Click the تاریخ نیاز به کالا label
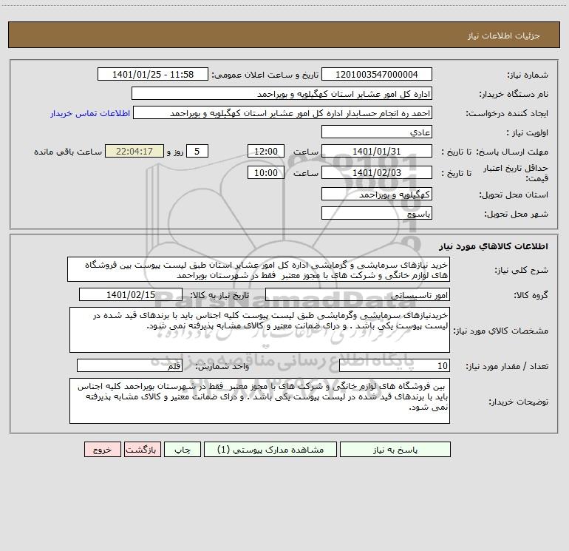The width and height of the screenshot is (569, 551). 219,295
